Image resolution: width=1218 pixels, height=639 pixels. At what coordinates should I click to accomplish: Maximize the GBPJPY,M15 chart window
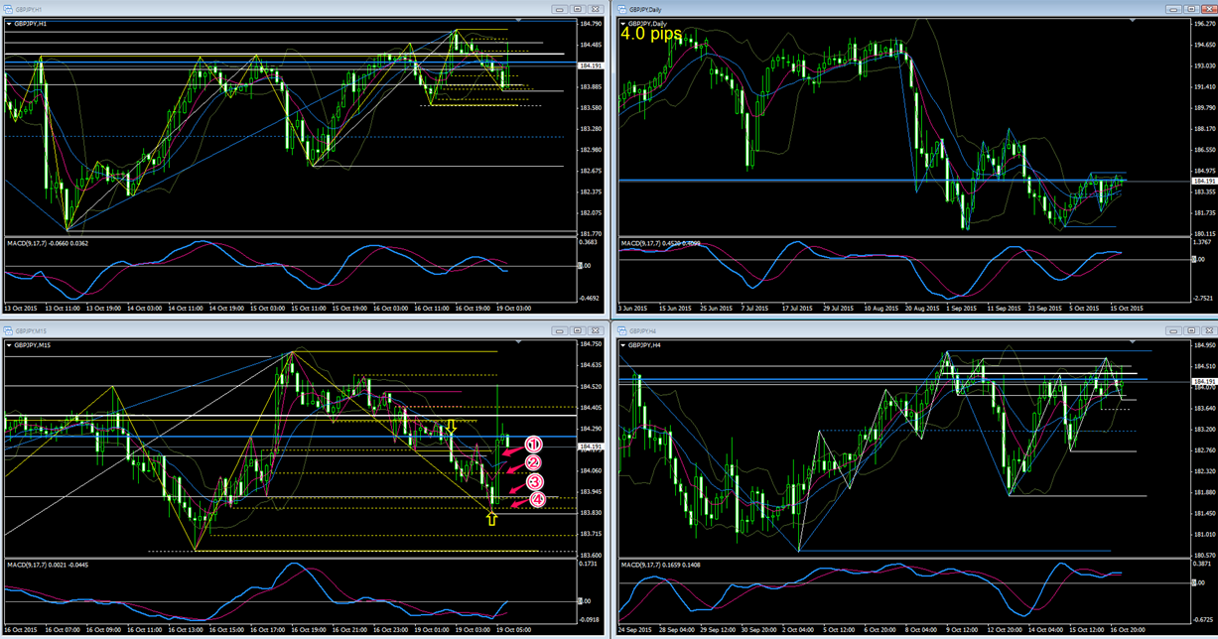[x=577, y=330]
